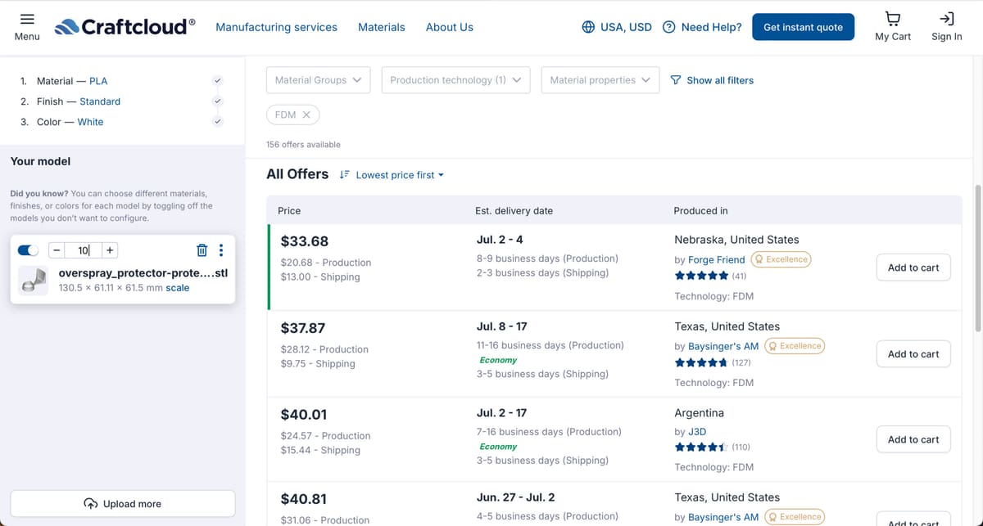Click the globe region icon
Image resolution: width=983 pixels, height=526 pixels.
(588, 27)
